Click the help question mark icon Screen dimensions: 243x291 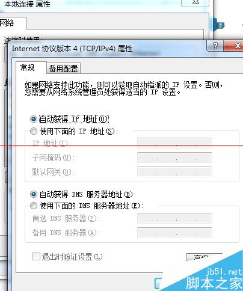(215, 46)
